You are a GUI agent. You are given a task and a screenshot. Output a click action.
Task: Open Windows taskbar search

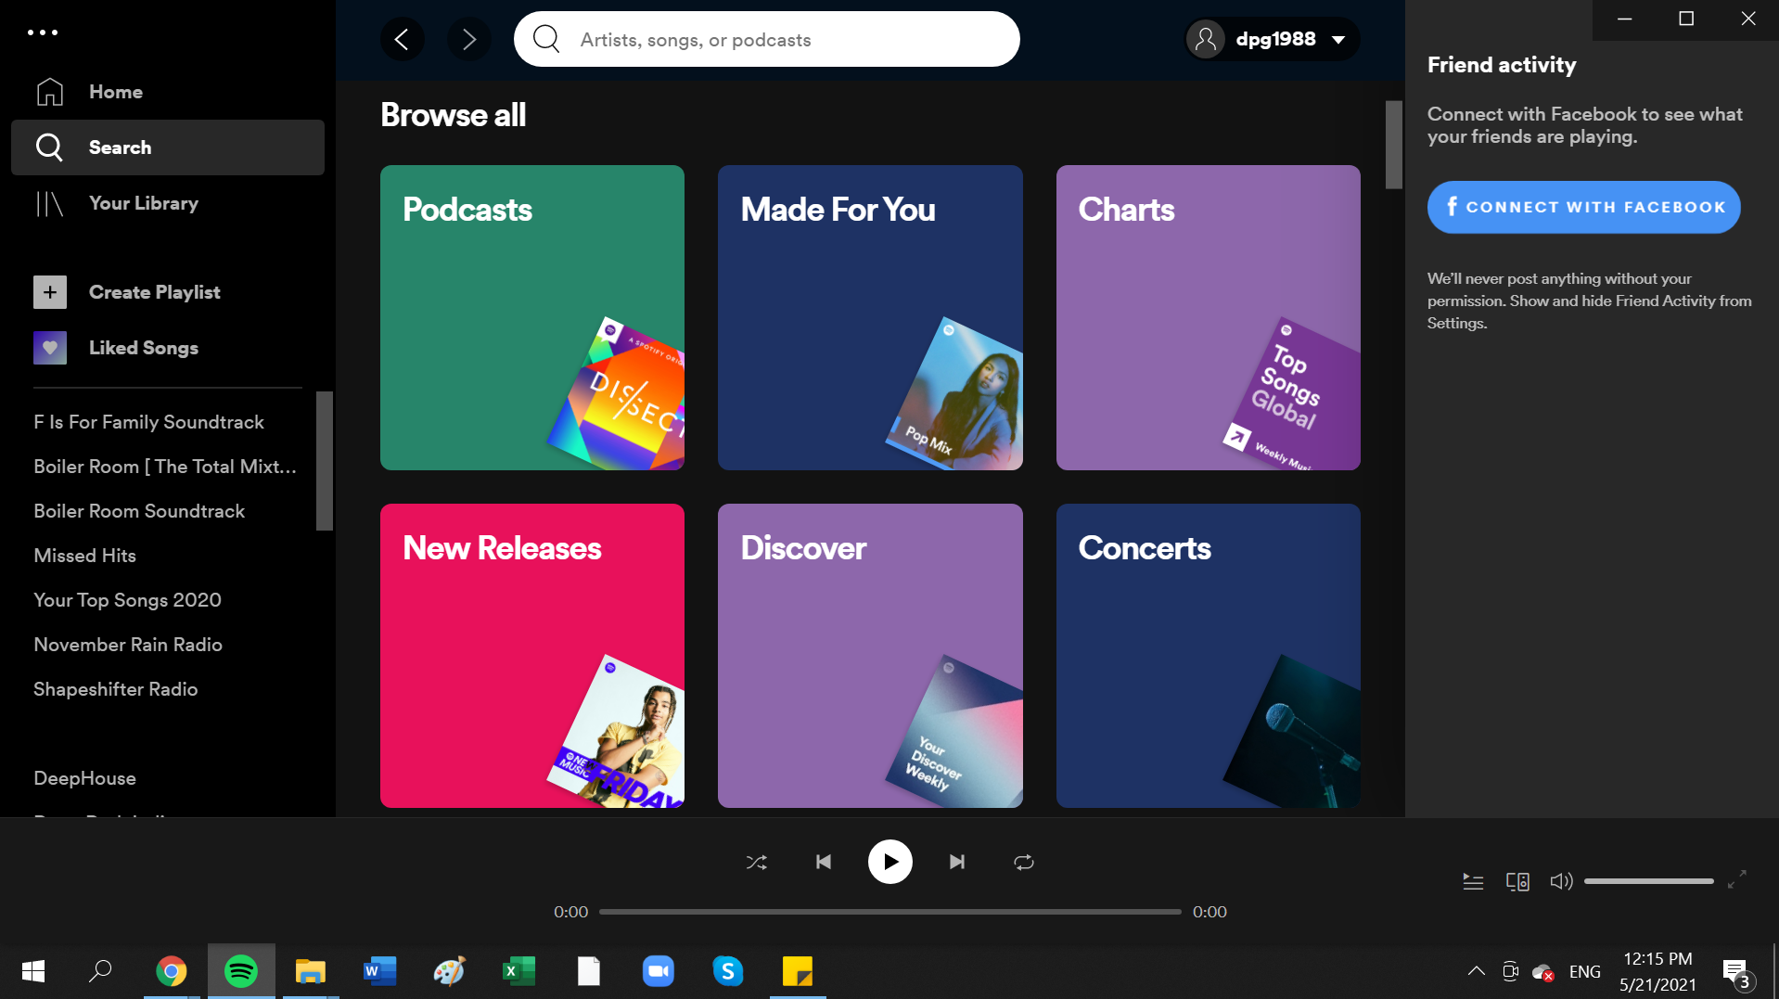click(100, 971)
